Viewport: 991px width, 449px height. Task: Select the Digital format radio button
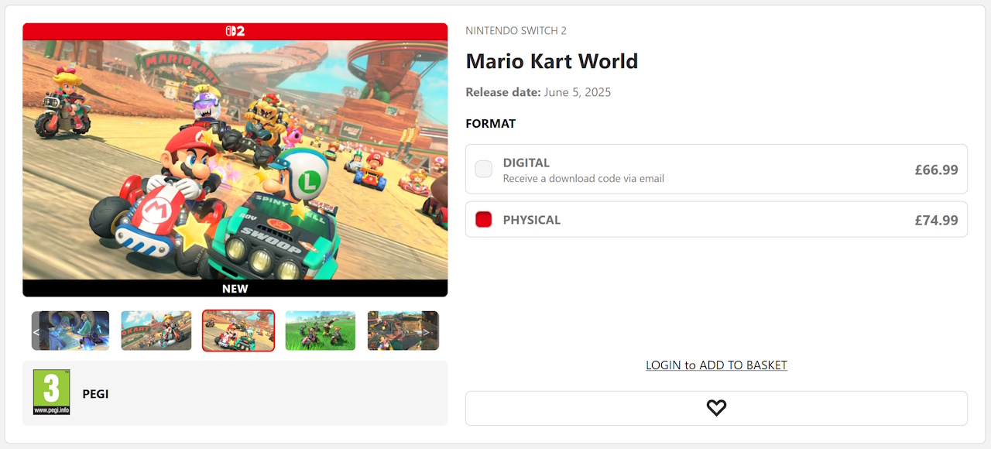point(484,169)
